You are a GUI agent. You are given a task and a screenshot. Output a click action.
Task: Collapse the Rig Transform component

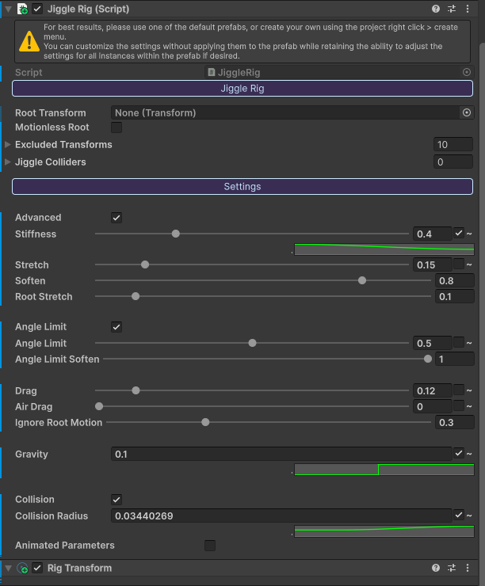tap(8, 568)
